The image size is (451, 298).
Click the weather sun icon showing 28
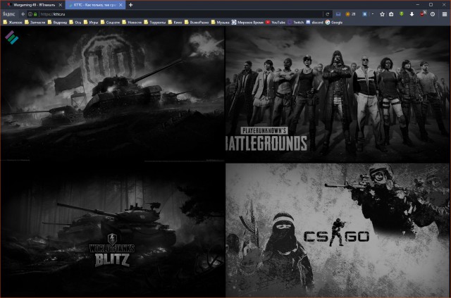350,14
